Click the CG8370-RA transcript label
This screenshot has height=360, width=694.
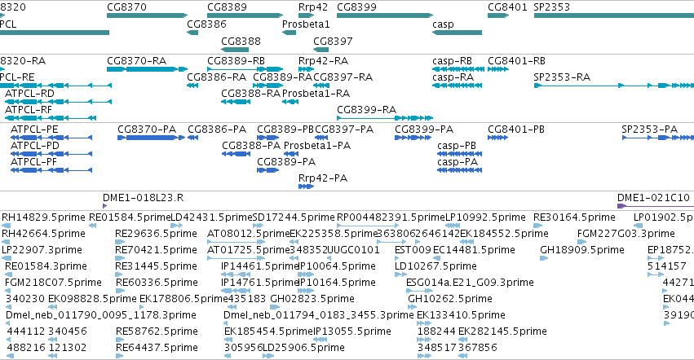[137, 60]
